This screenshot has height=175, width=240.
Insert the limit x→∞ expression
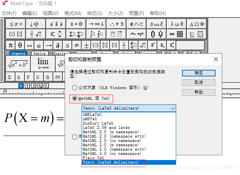click(43, 63)
